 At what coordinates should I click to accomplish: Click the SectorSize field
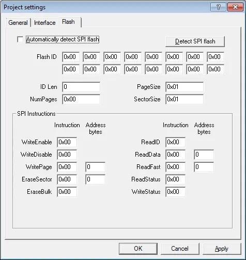click(185, 99)
